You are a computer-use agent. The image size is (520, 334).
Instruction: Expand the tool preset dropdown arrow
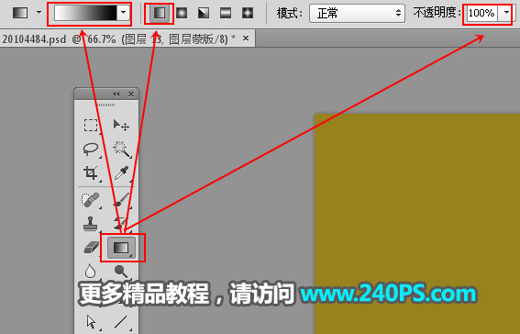(39, 13)
